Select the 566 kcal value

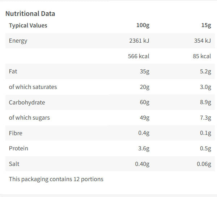click(x=139, y=56)
